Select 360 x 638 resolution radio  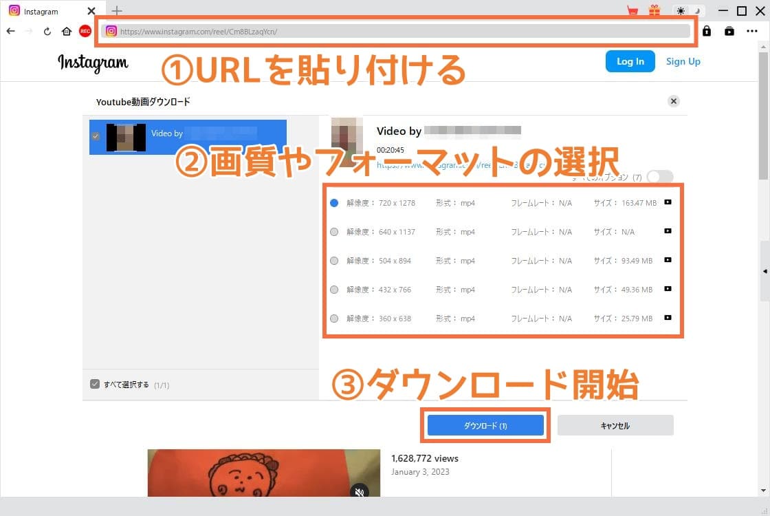click(334, 319)
